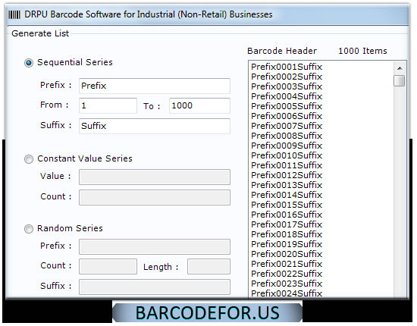This screenshot has width=417, height=326.
Task: Click the Constant Value field
Action: (x=155, y=177)
